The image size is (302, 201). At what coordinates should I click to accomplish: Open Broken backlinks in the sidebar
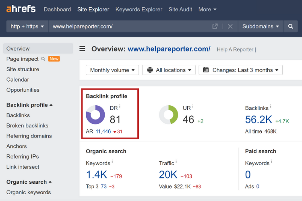tap(27, 125)
